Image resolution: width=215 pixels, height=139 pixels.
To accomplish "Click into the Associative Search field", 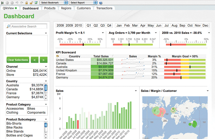I will [x=29, y=26].
